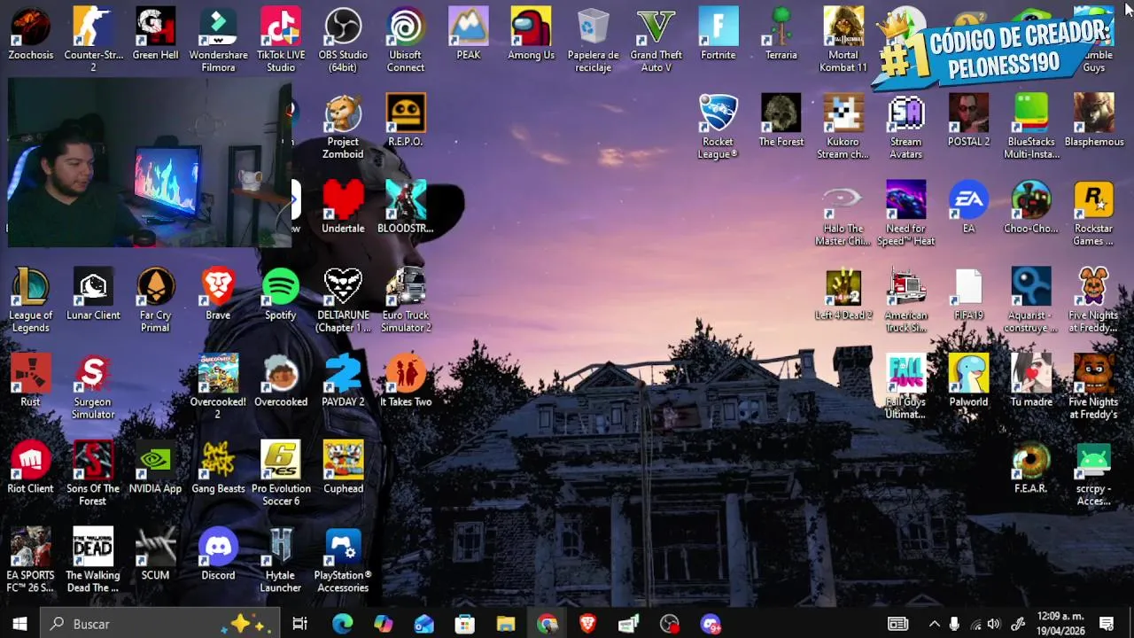
Task: Open Project Zomboid shortcut
Action: (343, 128)
